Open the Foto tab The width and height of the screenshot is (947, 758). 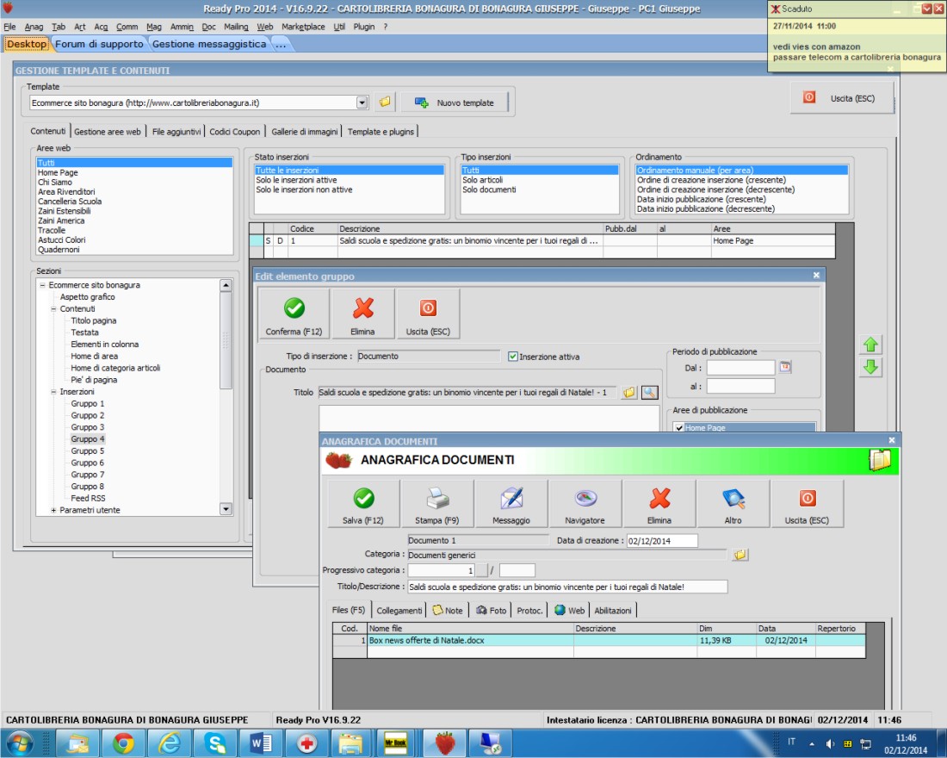tap(491, 611)
